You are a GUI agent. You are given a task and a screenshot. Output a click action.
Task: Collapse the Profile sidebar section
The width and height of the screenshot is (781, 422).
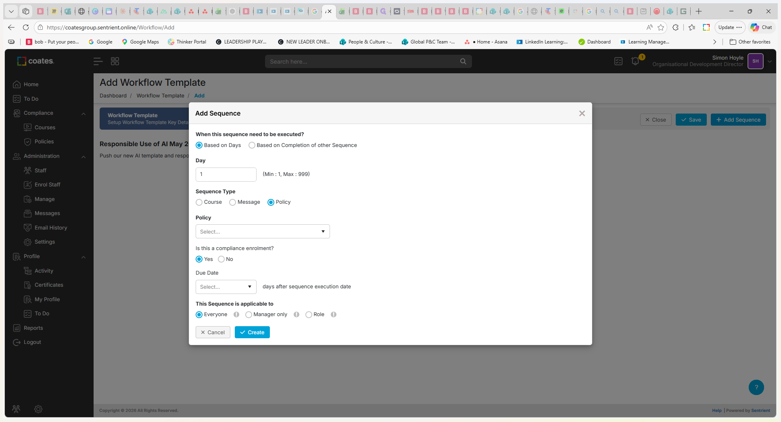(x=84, y=257)
